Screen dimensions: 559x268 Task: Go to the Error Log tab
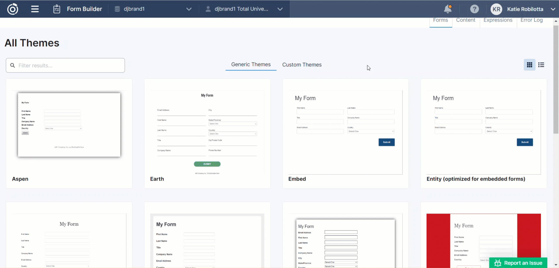click(531, 20)
